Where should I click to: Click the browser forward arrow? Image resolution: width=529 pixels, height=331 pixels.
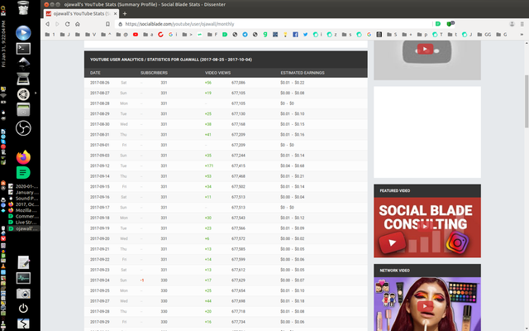click(57, 24)
